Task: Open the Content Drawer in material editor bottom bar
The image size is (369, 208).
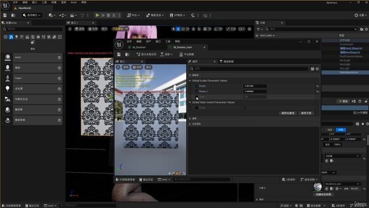Action: tap(126, 180)
